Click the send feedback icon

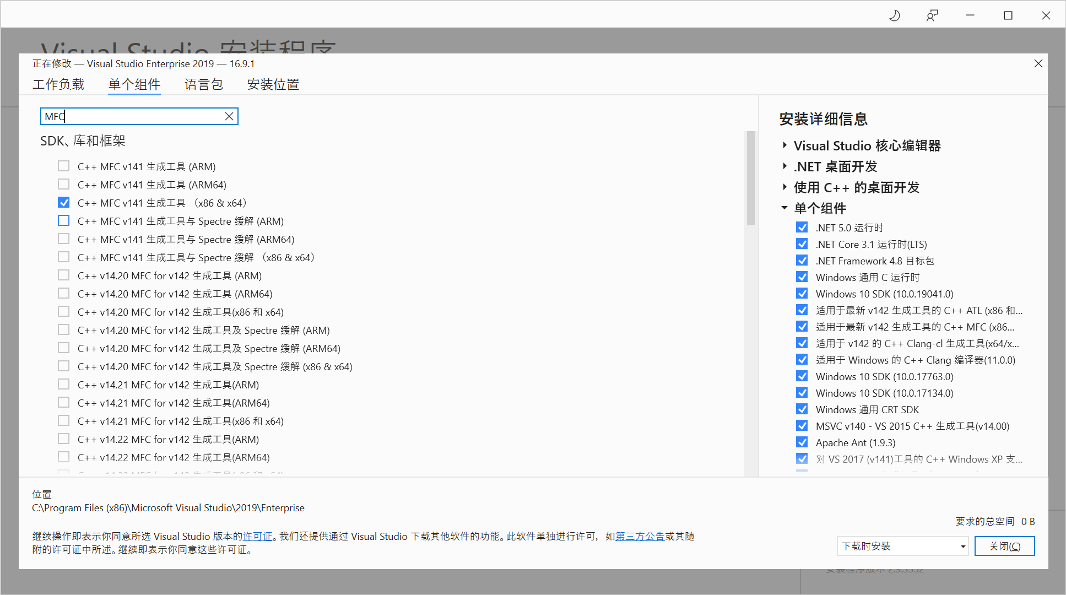tap(932, 15)
